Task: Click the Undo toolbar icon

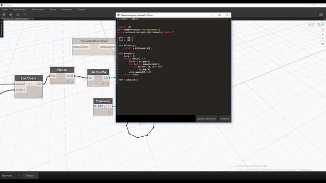Action: coord(25,14)
